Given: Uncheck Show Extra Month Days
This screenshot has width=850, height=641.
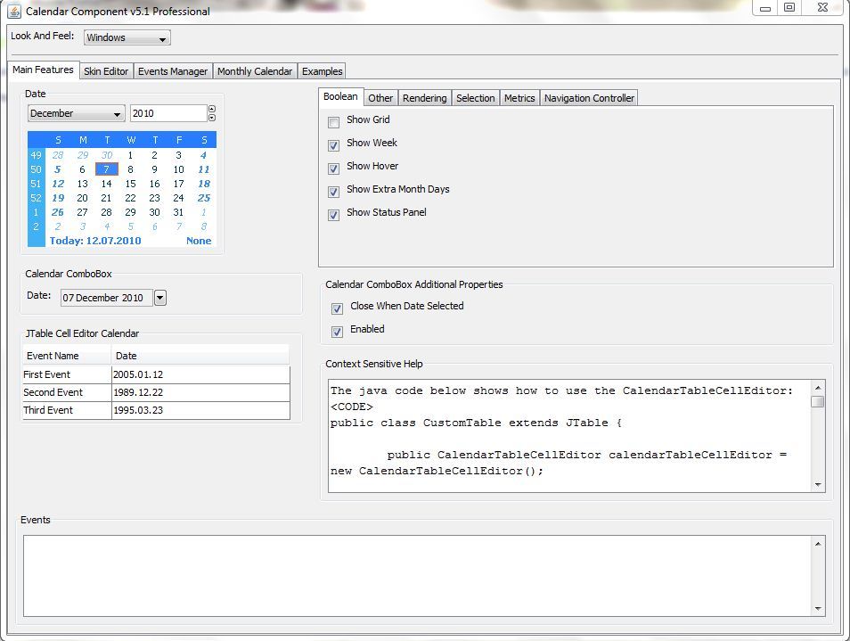Looking at the screenshot, I should (x=334, y=192).
